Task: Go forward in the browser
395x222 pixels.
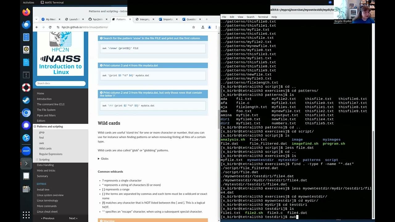Action: point(43,27)
